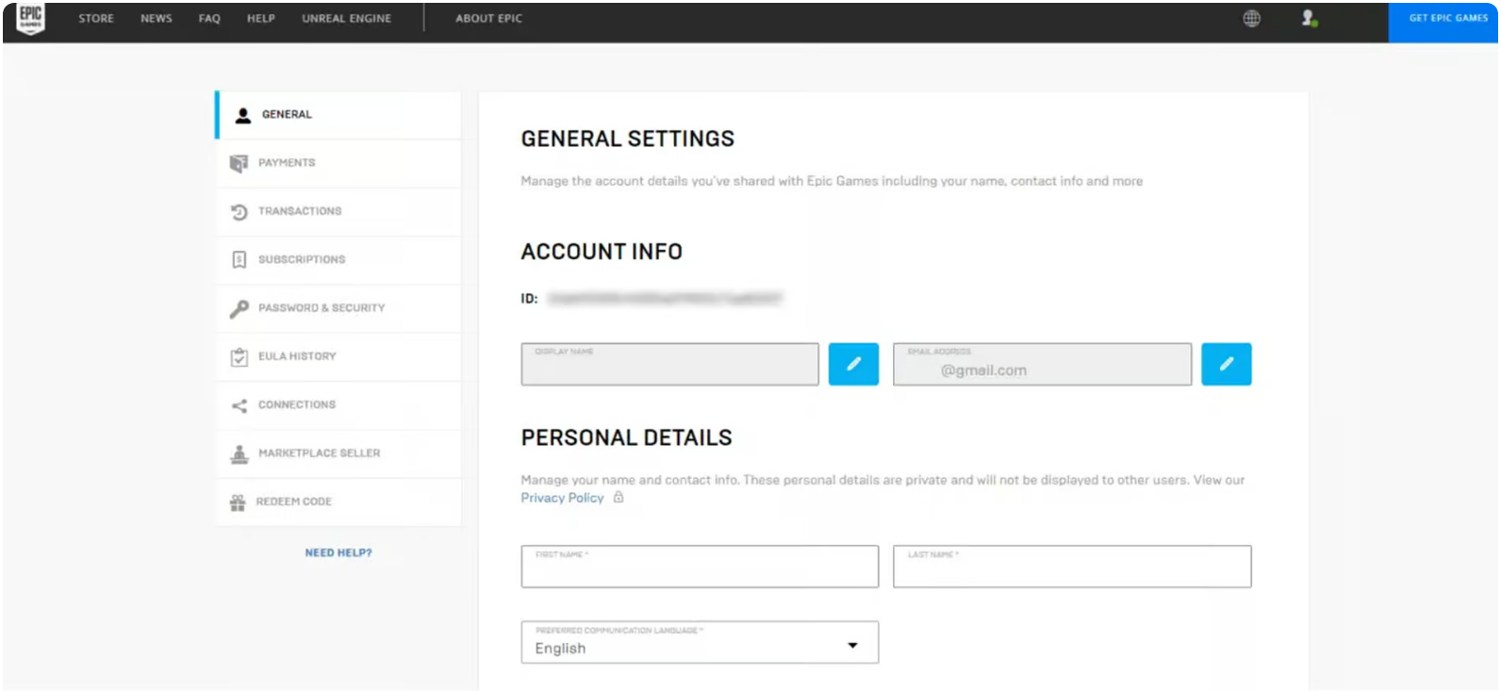Click the Transactions history icon

coord(239,211)
